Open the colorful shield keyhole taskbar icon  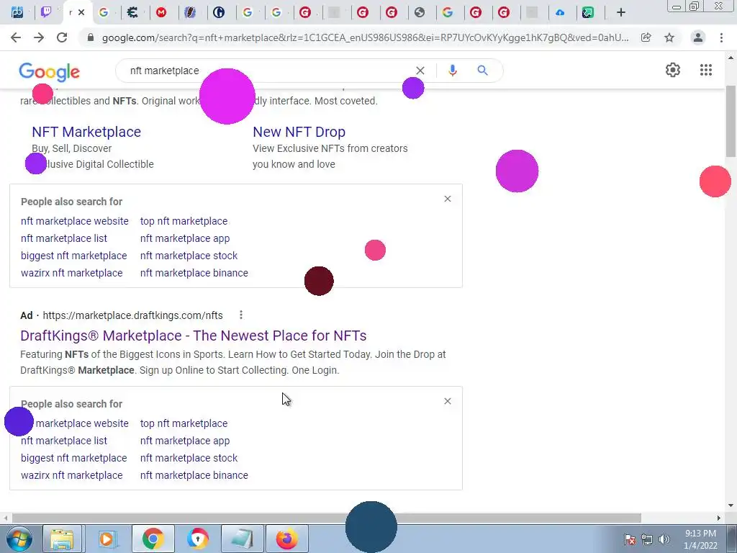(197, 539)
